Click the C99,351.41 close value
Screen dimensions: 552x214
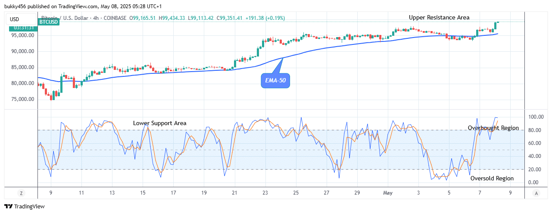tap(230, 18)
